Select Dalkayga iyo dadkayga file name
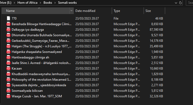The image size is (193, 105). coord(28,30)
